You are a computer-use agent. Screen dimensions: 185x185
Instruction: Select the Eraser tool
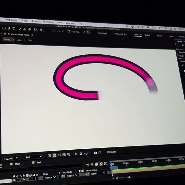tap(30, 29)
